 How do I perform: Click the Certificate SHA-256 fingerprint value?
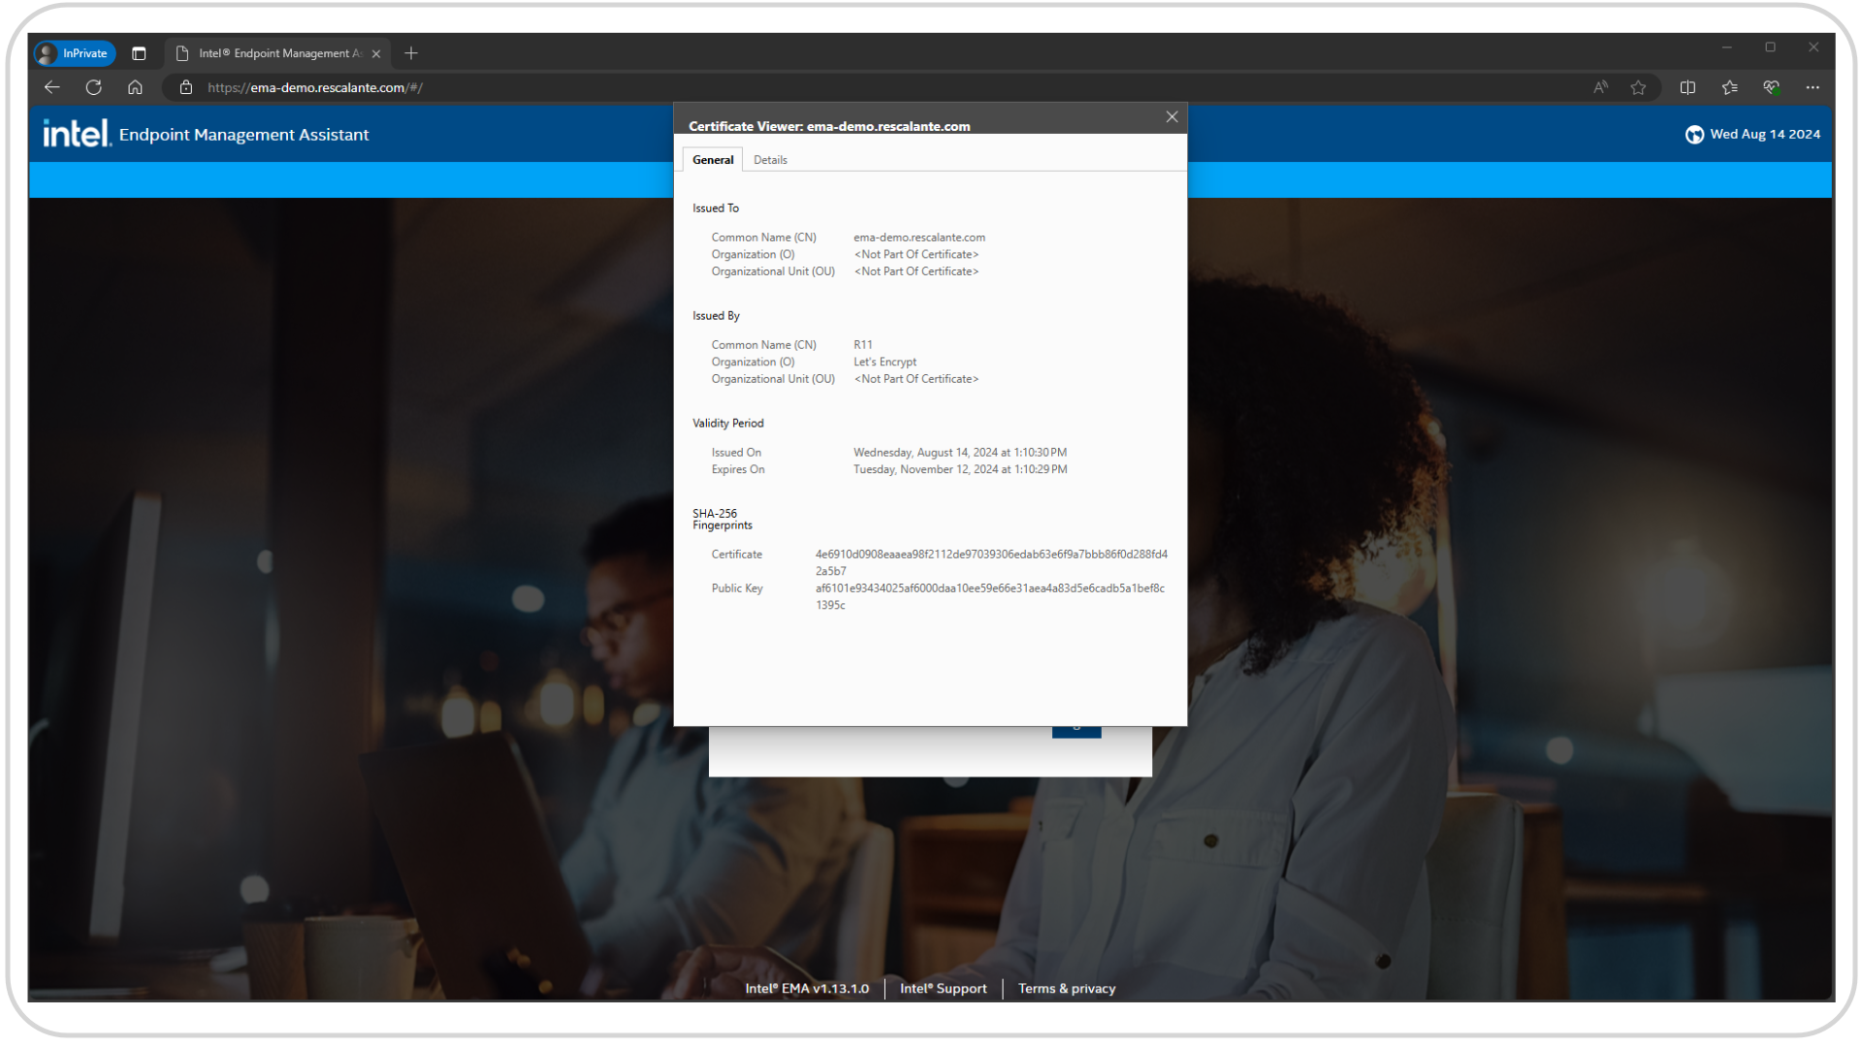pos(991,562)
